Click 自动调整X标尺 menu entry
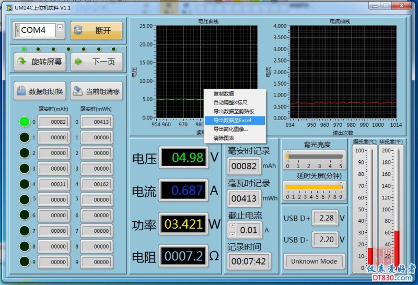 coord(230,102)
